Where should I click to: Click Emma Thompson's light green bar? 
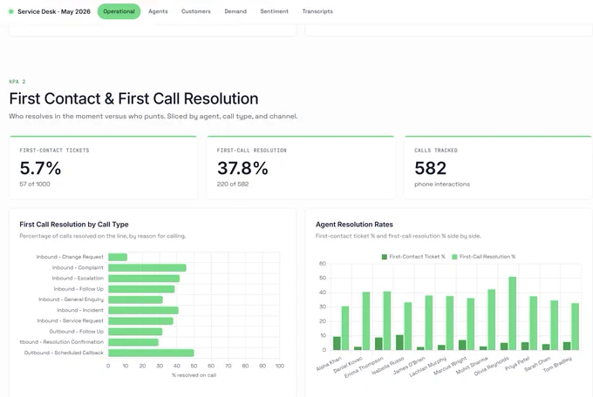(x=387, y=320)
